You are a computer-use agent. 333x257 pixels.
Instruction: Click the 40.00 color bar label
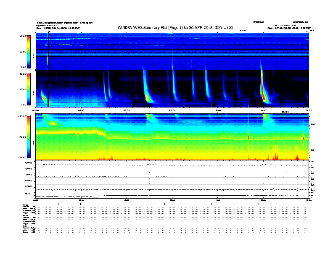[x=23, y=36]
